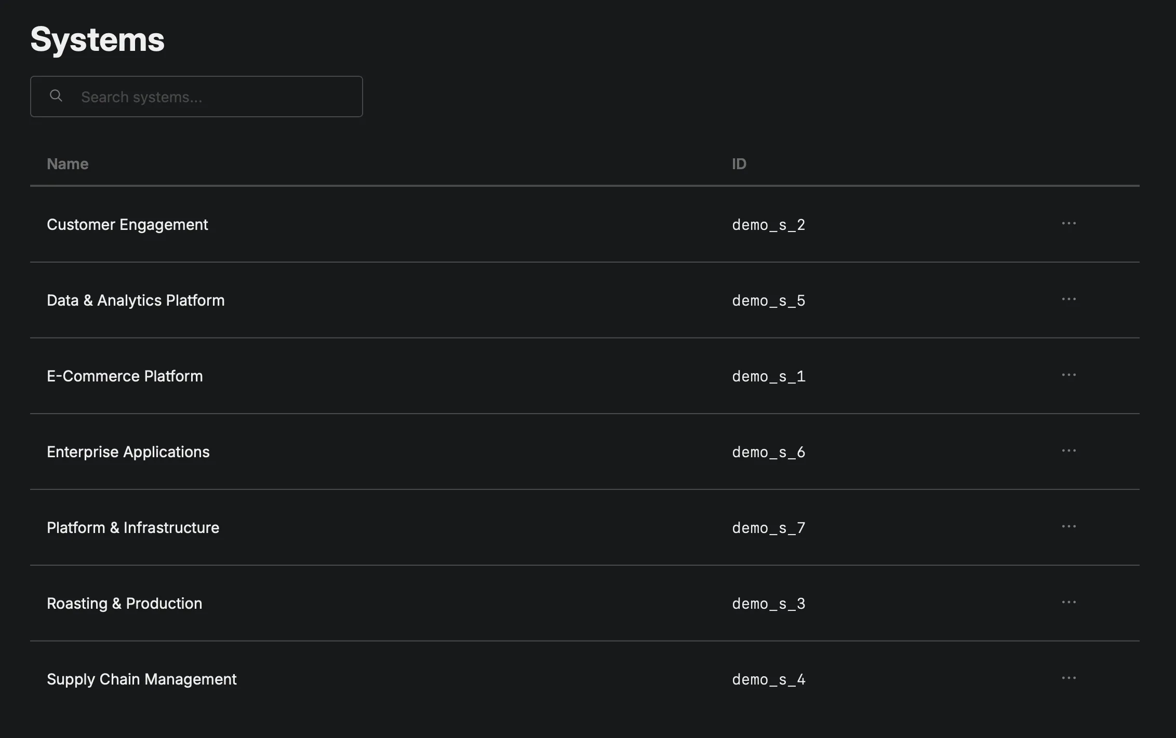Viewport: 1176px width, 738px height.
Task: Open more options for Enterprise Applications
Action: (1068, 451)
